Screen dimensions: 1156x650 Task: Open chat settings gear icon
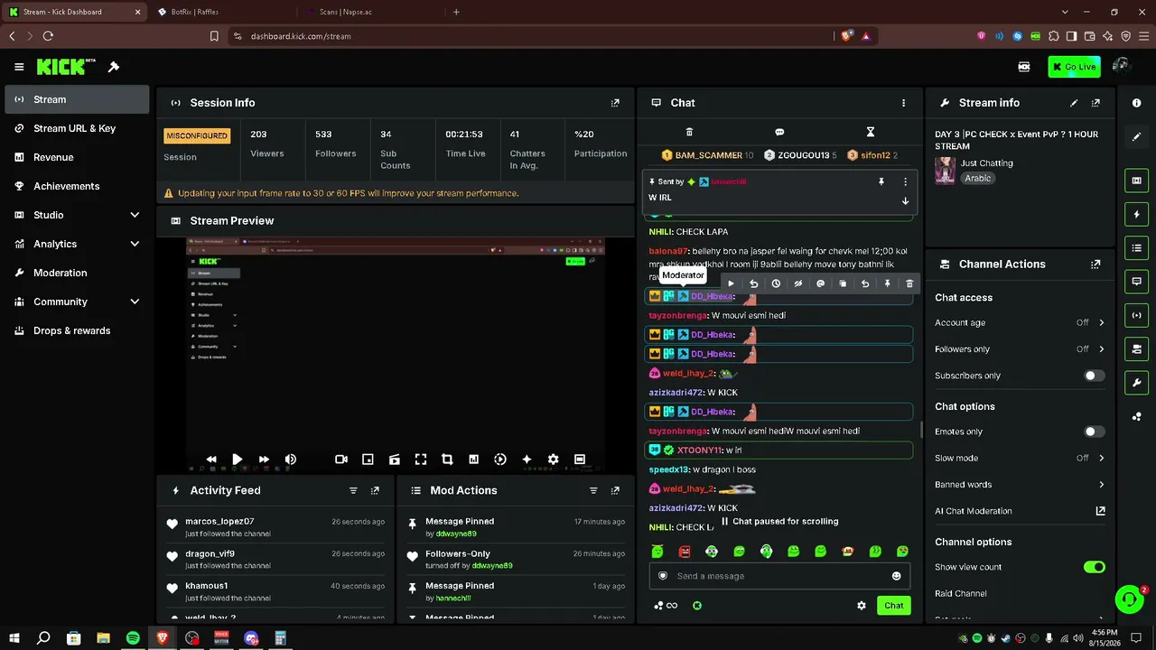(862, 606)
